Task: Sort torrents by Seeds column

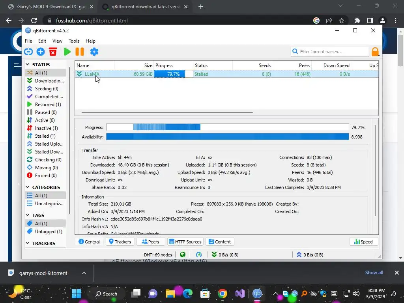Action: pos(252,65)
